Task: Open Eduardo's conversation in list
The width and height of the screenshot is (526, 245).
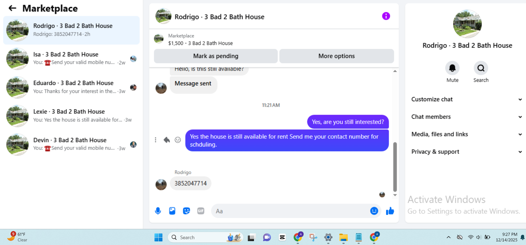Action: click(71, 87)
